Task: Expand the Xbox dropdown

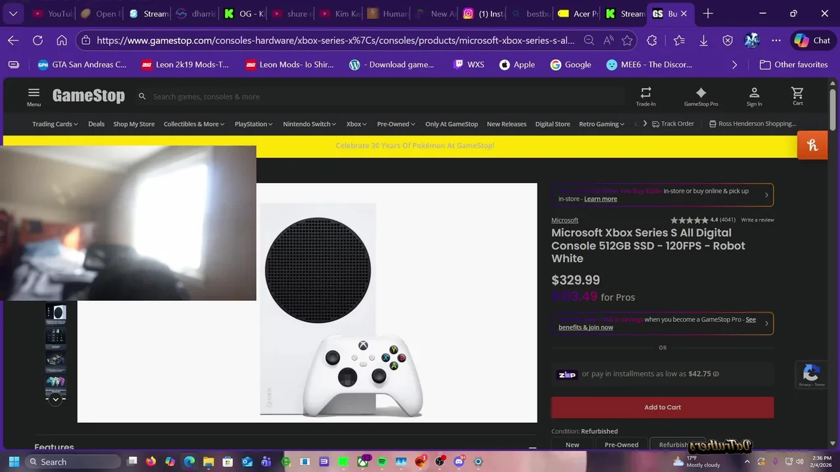Action: [357, 124]
